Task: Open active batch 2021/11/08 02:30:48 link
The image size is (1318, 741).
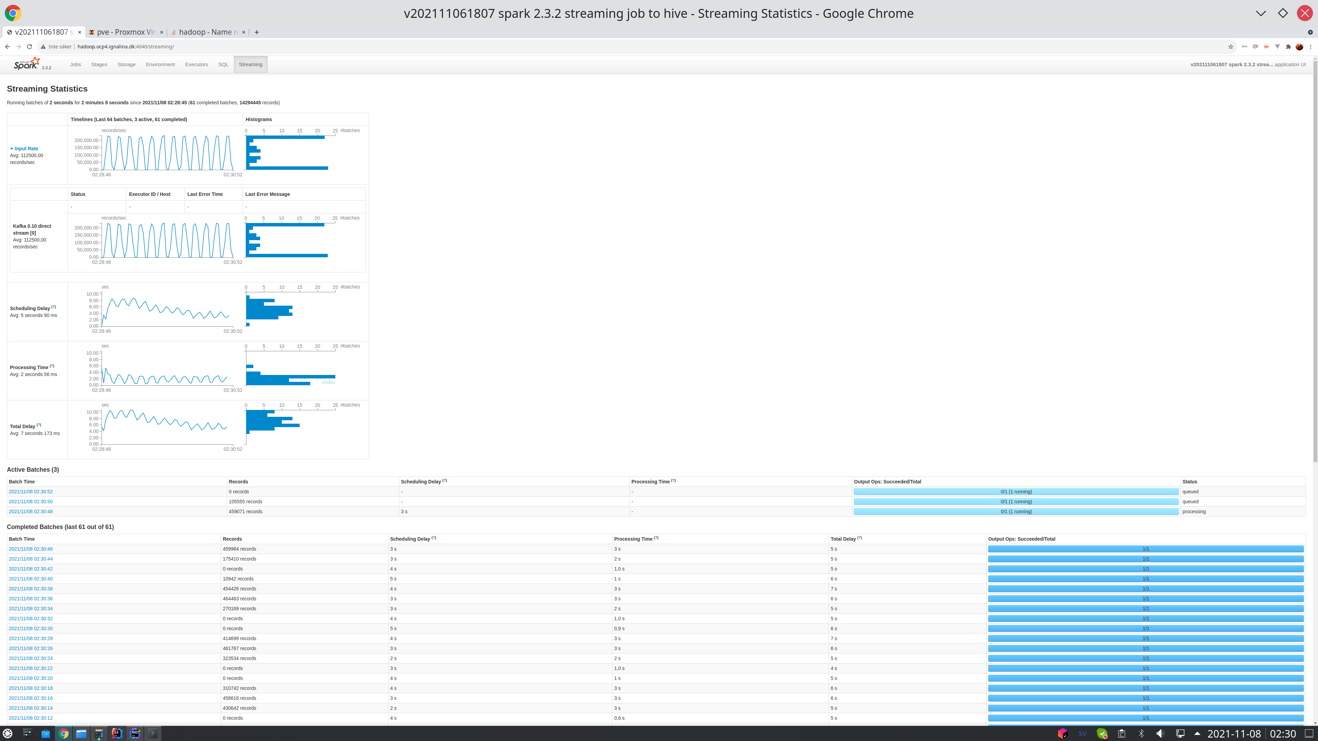Action: point(31,511)
